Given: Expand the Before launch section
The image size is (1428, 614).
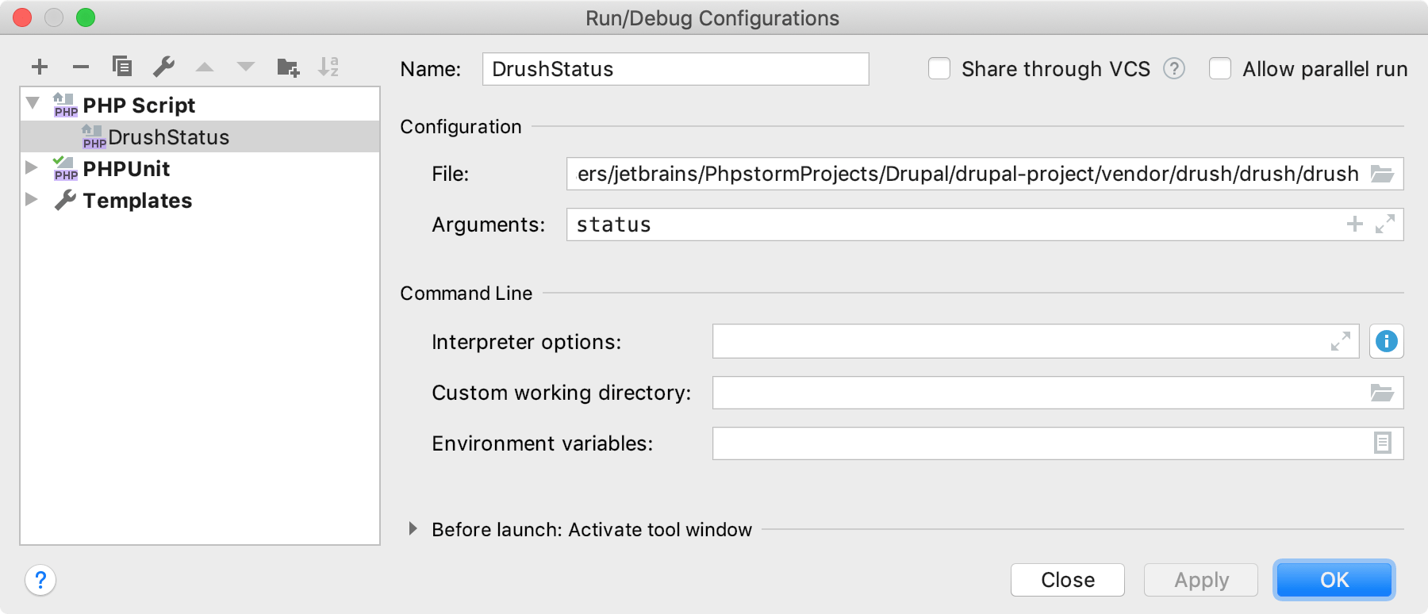Looking at the screenshot, I should [413, 528].
